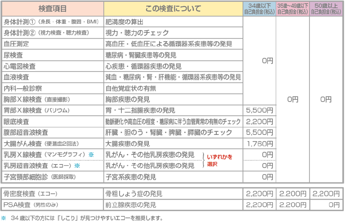The width and height of the screenshot is (345, 221).
Task: Click the 検査項目 column header
Action: click(52, 9)
